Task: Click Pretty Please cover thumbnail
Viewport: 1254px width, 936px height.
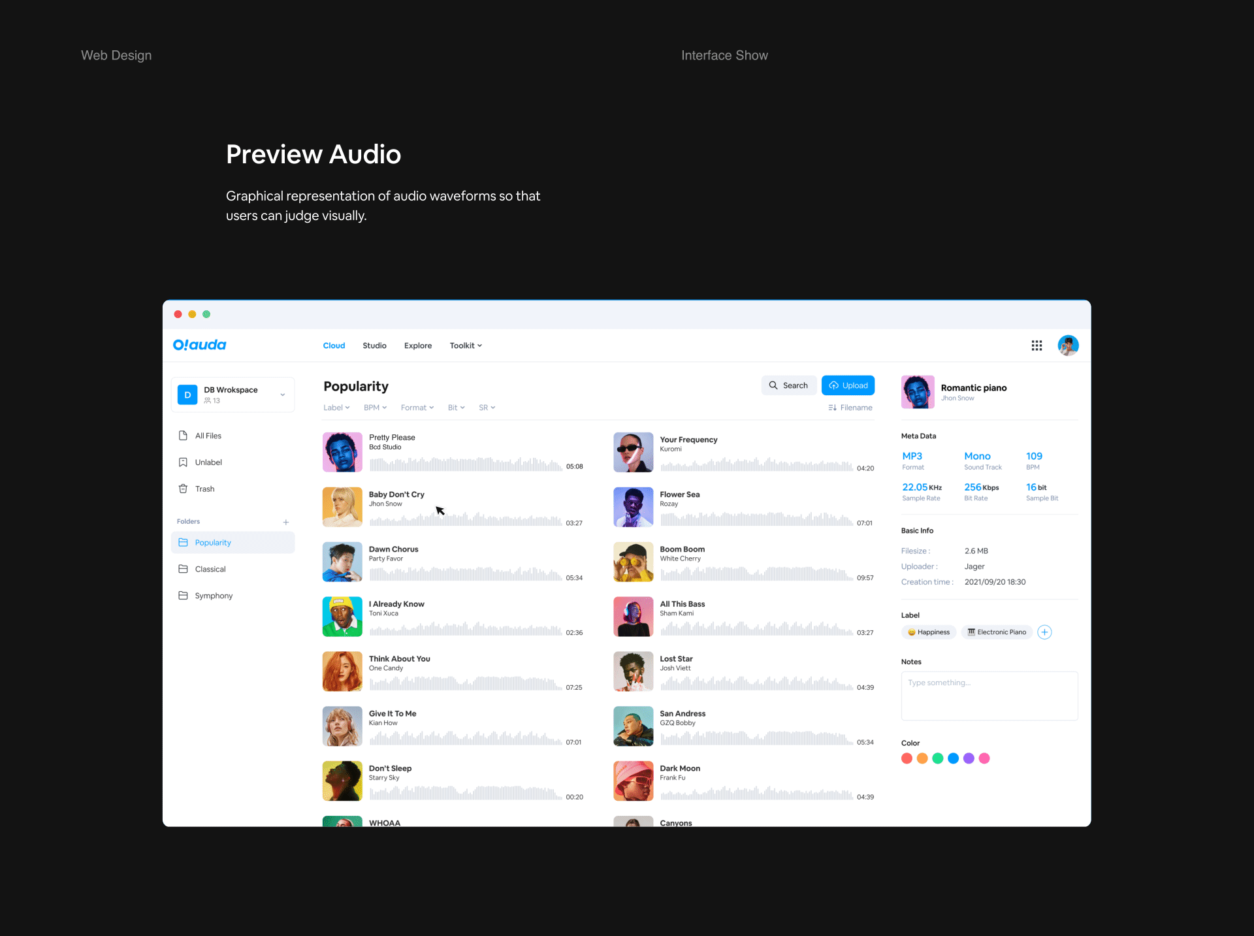Action: (x=342, y=452)
